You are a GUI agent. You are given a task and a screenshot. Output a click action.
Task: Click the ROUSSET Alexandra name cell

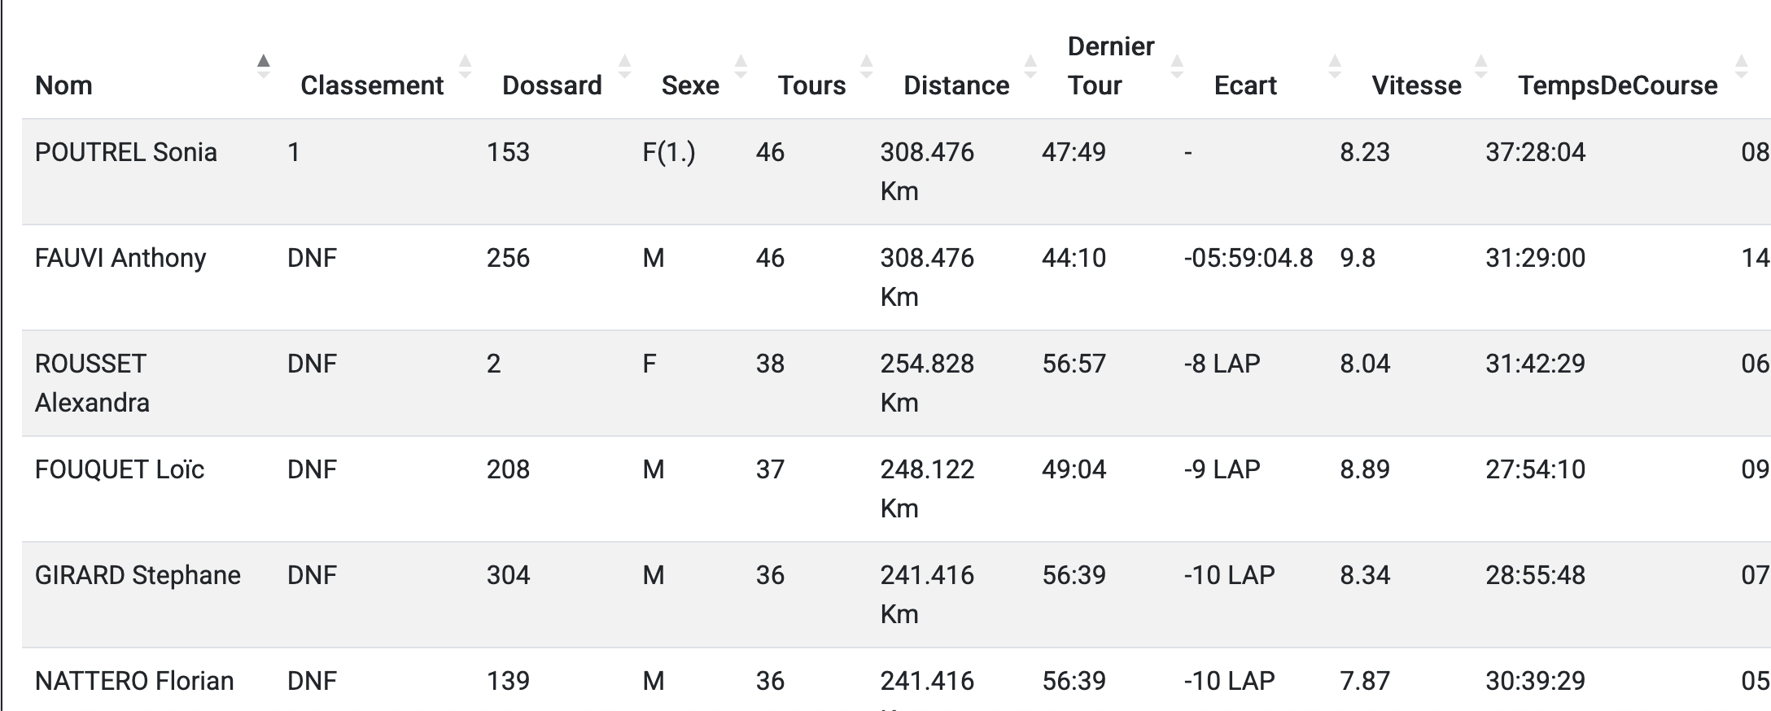pyautogui.click(x=92, y=383)
